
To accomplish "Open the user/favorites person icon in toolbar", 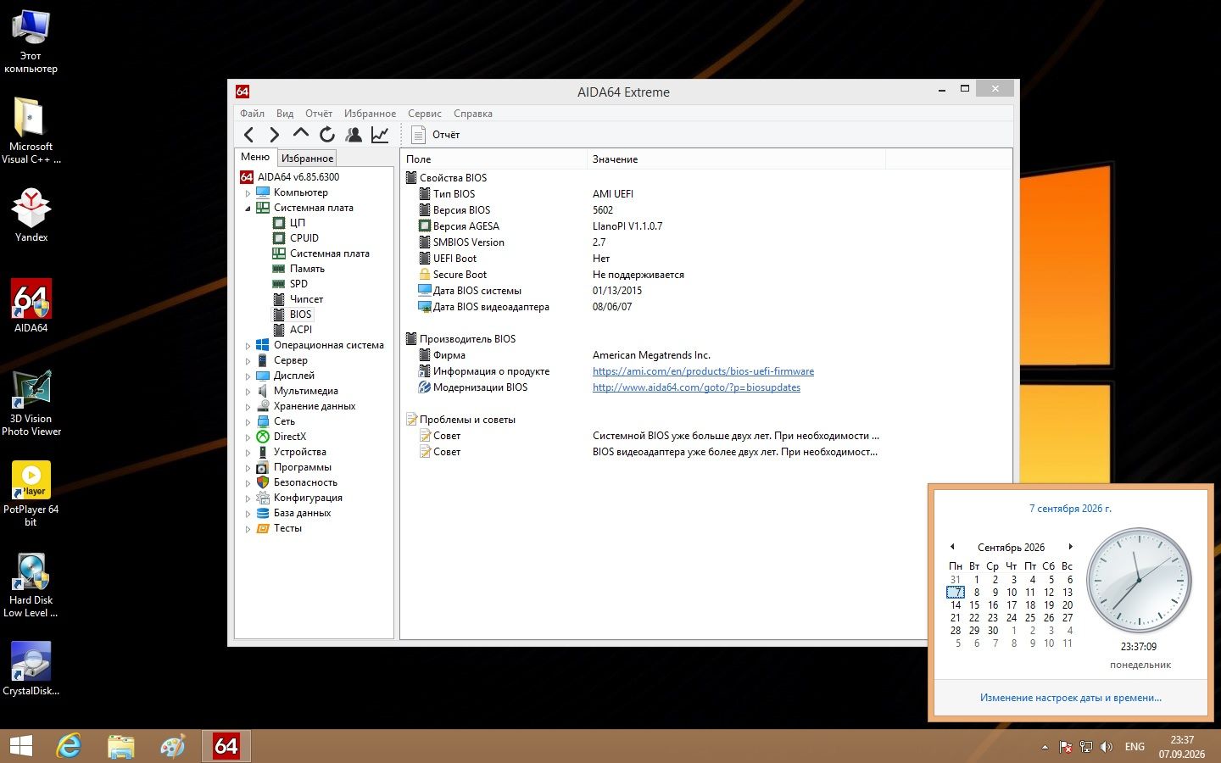I will tap(354, 134).
